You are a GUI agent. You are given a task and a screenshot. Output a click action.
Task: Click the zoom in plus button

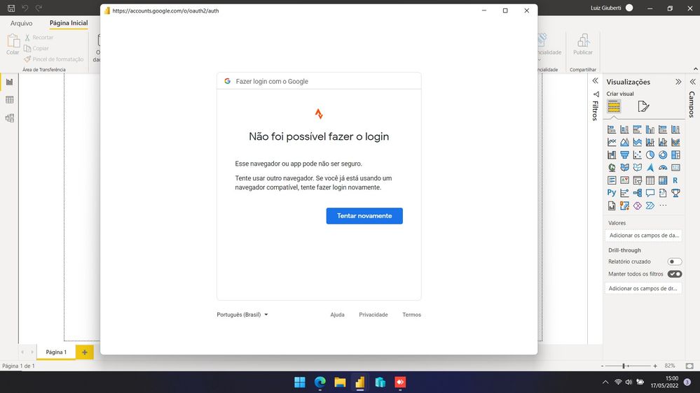655,366
